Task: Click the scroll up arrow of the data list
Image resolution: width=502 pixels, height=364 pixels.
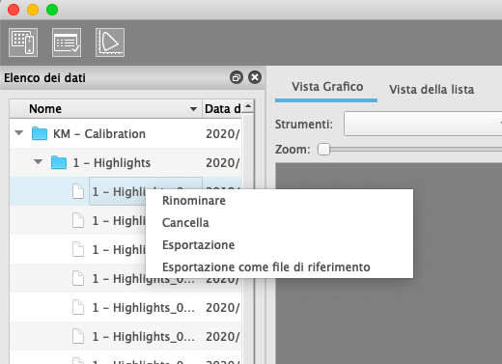Action: coord(248,106)
